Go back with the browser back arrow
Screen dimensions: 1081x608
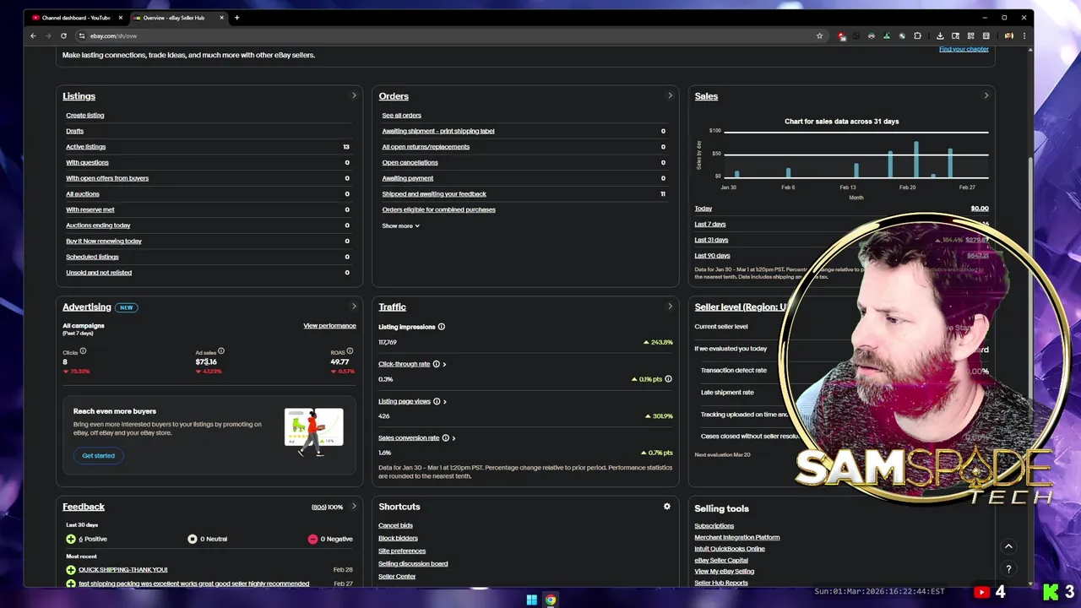[x=33, y=35]
